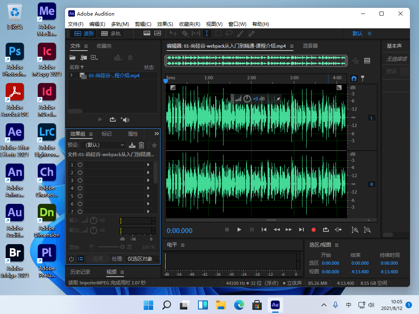This screenshot has height=314, width=419.
Task: Switch to the 历史记录 history tab
Action: tap(80, 272)
